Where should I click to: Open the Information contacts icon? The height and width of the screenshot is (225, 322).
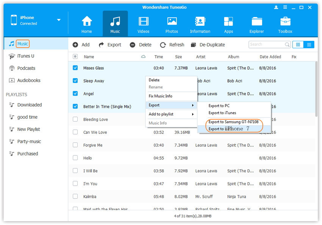(x=200, y=21)
